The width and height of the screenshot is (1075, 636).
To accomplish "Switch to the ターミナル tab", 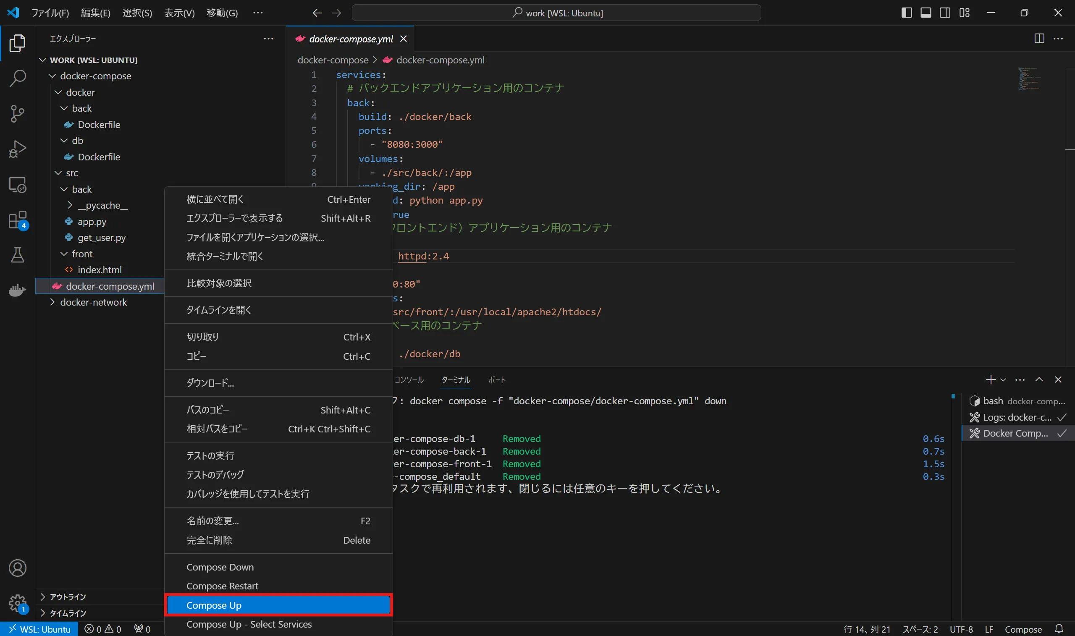I will point(456,380).
